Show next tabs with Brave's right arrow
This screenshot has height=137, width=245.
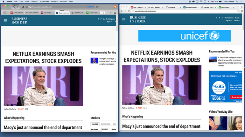tap(104, 13)
